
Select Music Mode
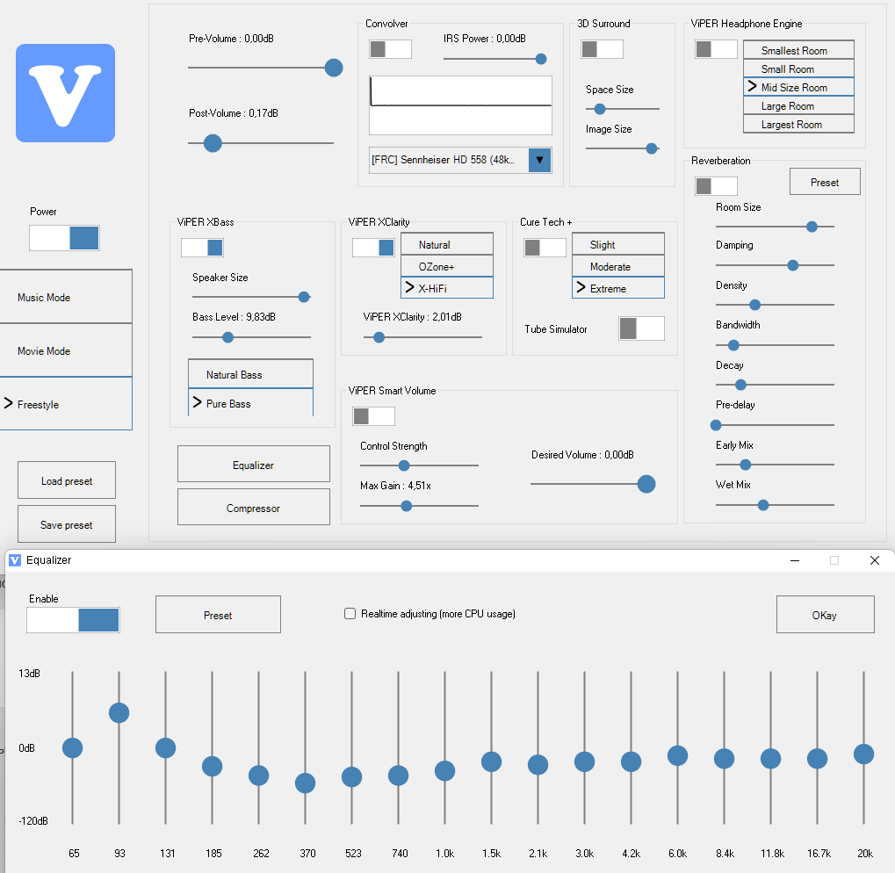(x=66, y=297)
